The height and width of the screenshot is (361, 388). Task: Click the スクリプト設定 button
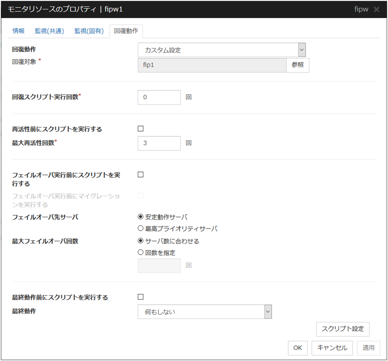point(343,329)
